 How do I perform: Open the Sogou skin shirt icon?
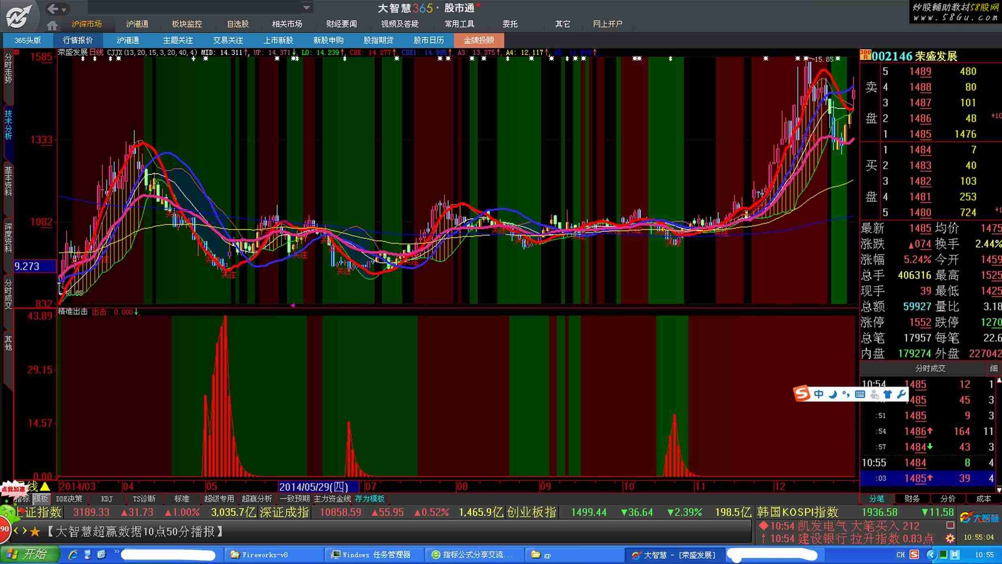coord(888,394)
